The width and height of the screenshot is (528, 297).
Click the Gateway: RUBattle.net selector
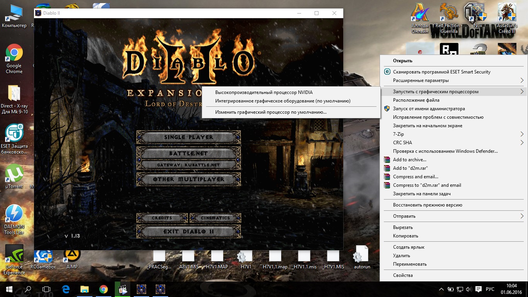(189, 165)
